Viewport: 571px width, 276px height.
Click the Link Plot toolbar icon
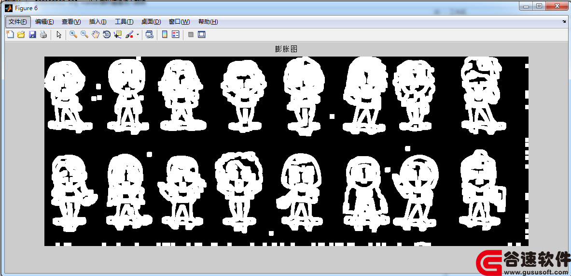pyautogui.click(x=149, y=35)
